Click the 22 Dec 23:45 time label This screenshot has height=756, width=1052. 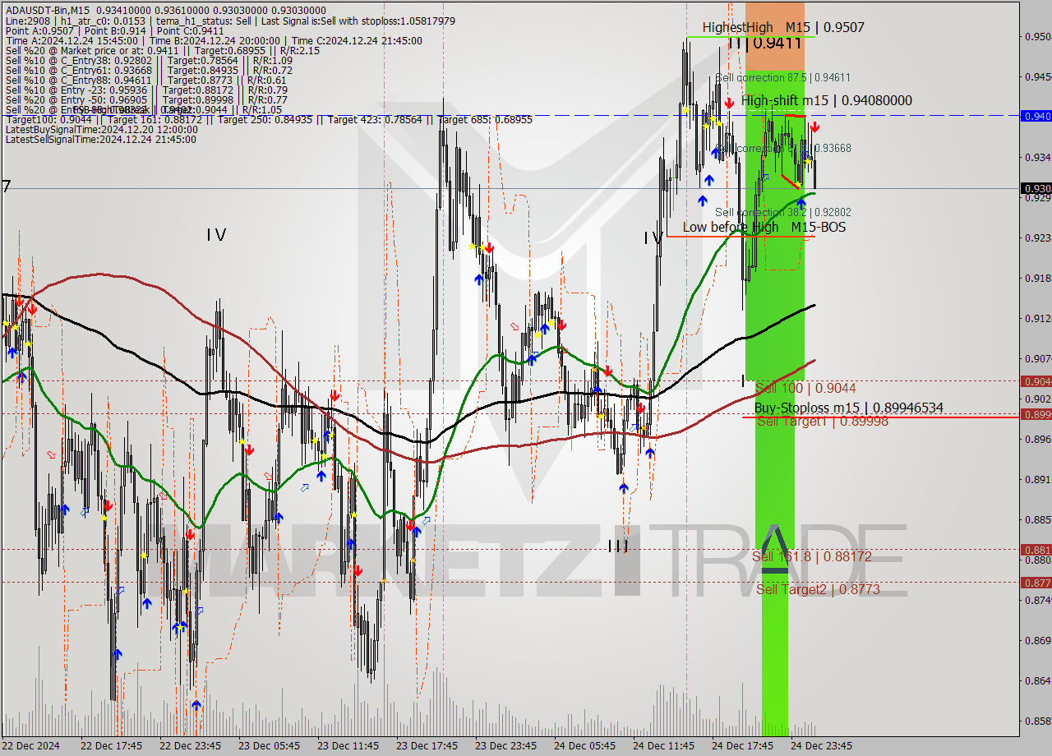[x=190, y=746]
